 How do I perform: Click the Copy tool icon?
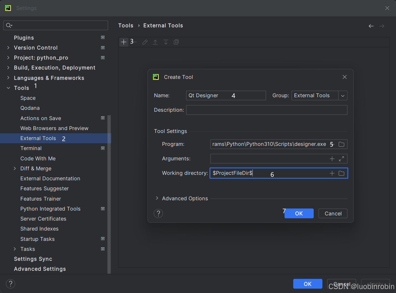176,42
